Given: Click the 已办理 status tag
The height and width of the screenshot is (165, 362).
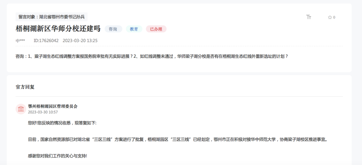Looking at the screenshot, I should click(x=156, y=29).
